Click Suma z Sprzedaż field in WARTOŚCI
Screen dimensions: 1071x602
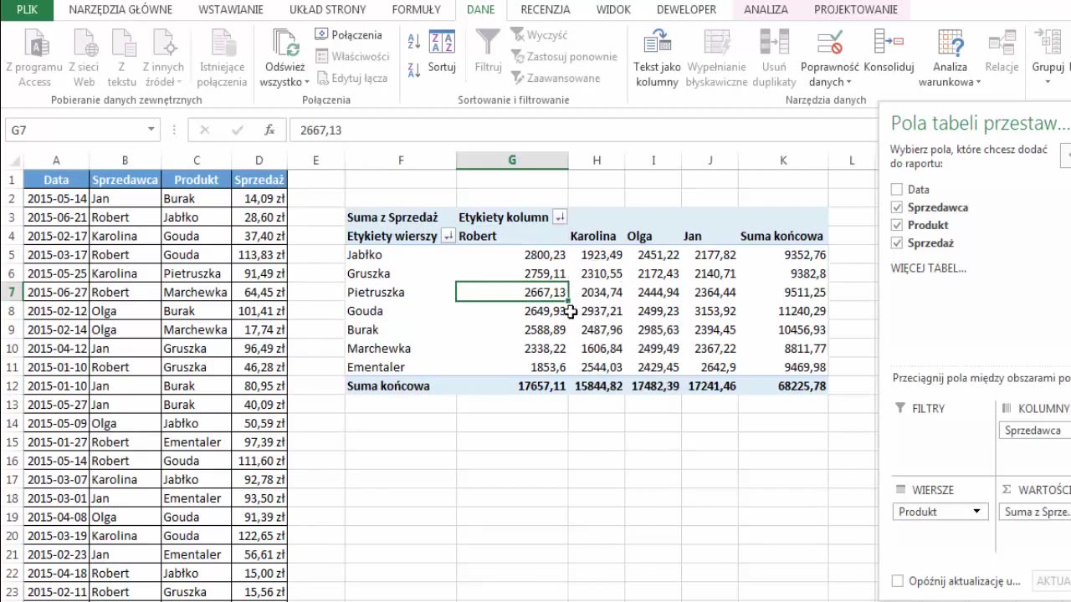pos(1035,512)
